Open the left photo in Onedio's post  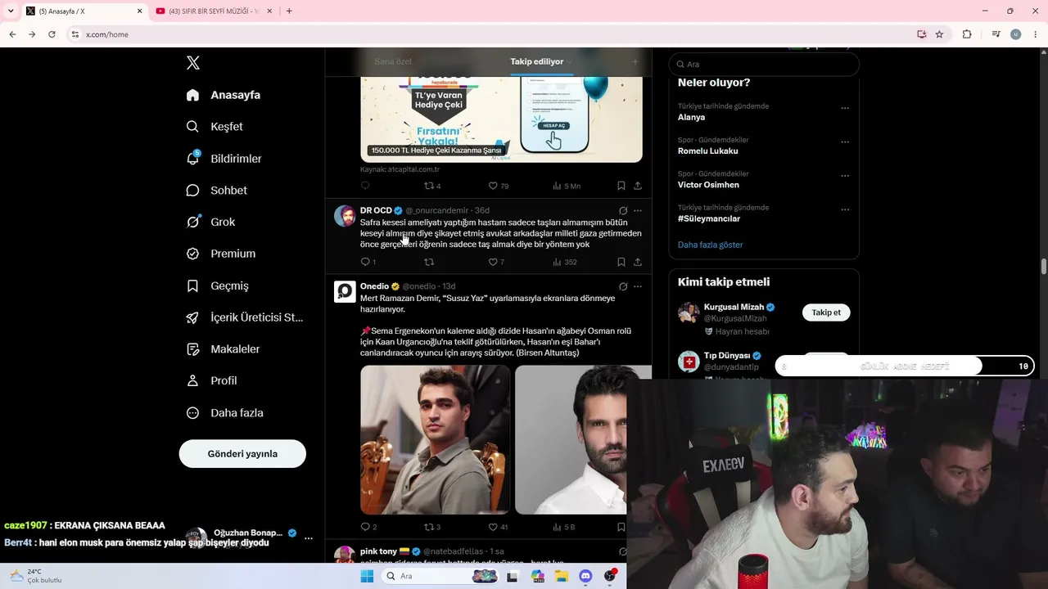click(436, 439)
